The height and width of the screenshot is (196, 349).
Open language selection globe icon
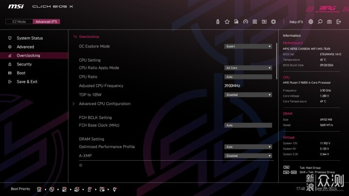point(311,22)
